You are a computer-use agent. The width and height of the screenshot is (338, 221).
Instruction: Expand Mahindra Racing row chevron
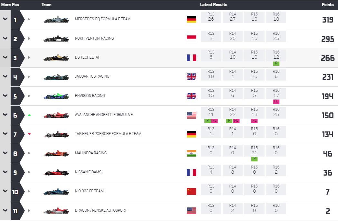point(5,153)
